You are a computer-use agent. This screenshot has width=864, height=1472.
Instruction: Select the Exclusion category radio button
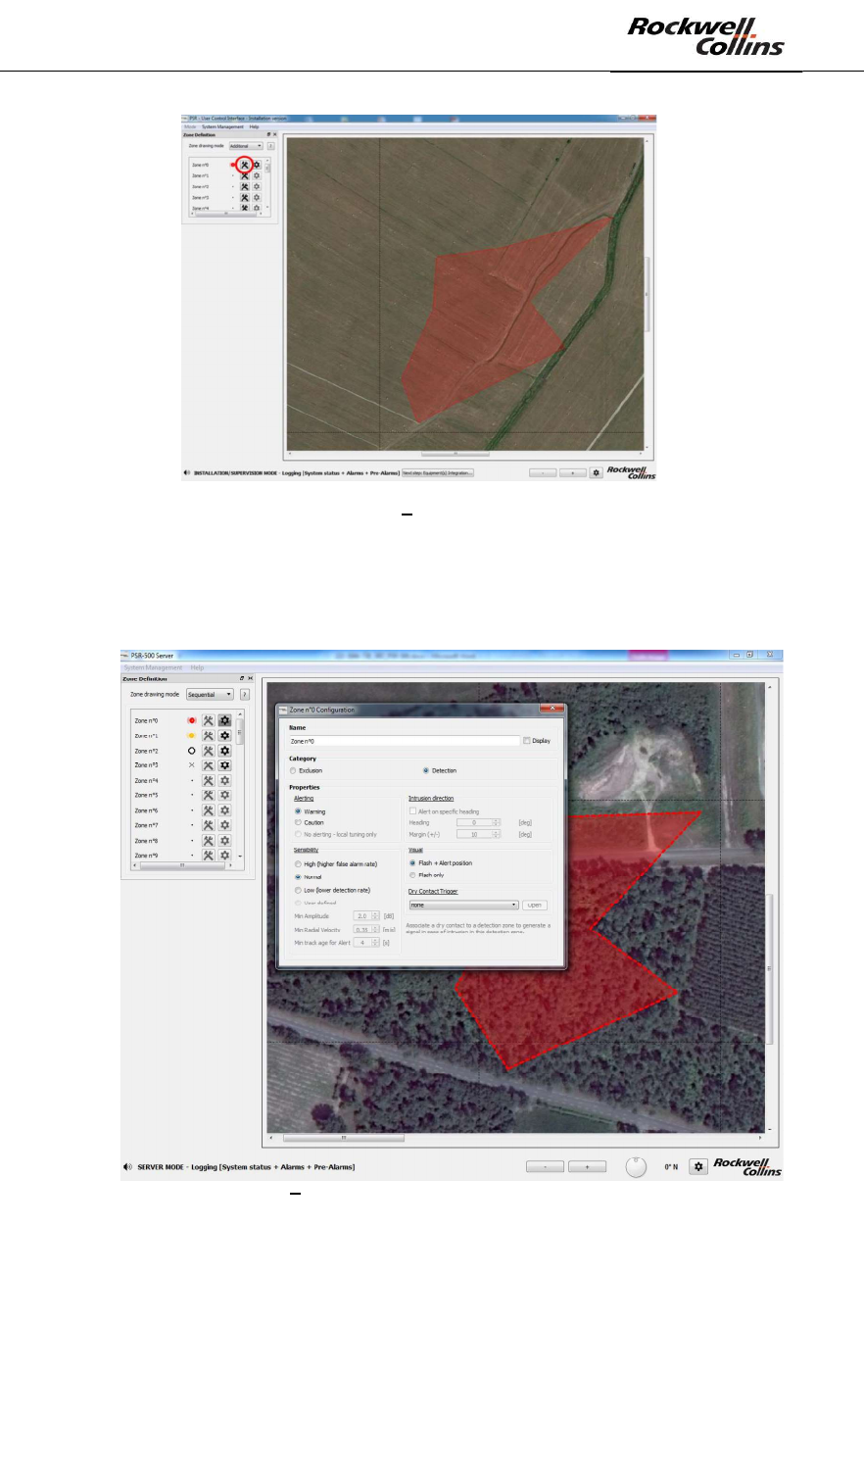coord(293,770)
